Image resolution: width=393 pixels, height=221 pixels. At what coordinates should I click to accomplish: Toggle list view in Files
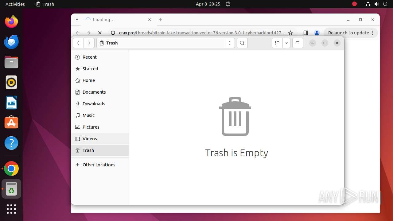click(x=277, y=43)
